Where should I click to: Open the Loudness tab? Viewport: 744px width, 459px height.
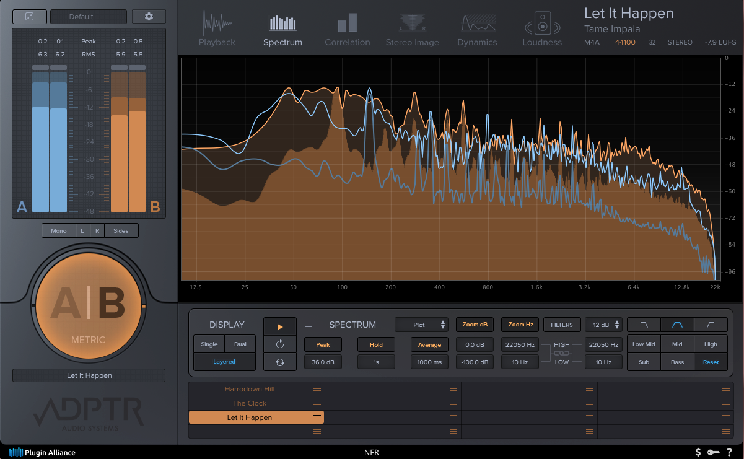[x=542, y=30]
